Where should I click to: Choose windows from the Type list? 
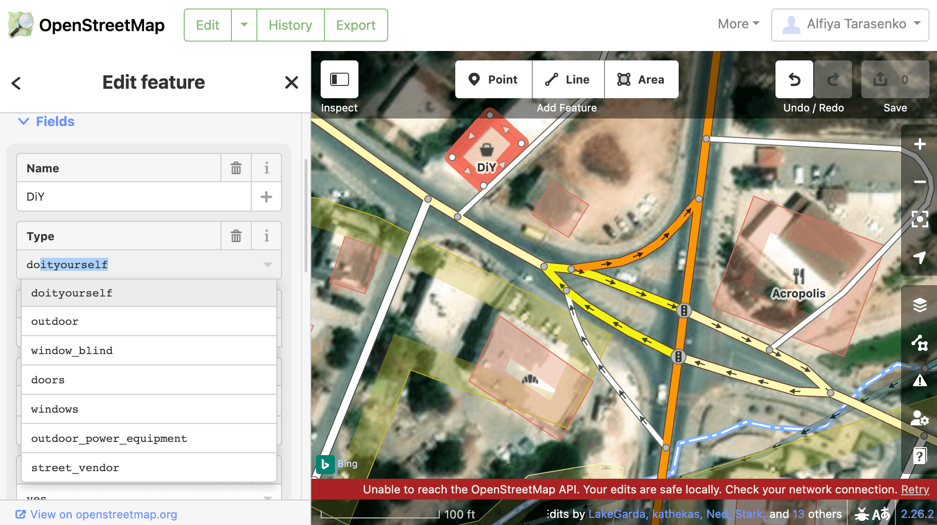tap(149, 409)
